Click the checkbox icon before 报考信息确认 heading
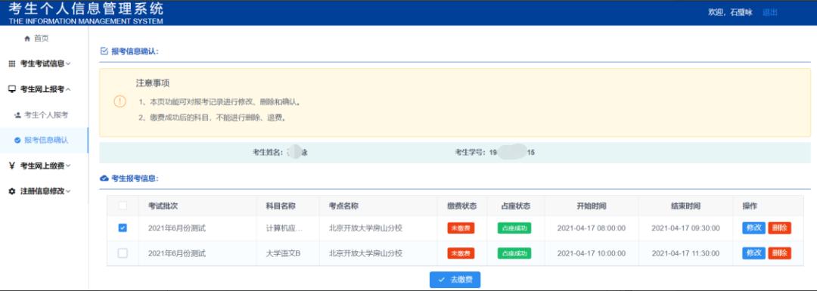Viewport: 817px width, 291px height. 104,51
